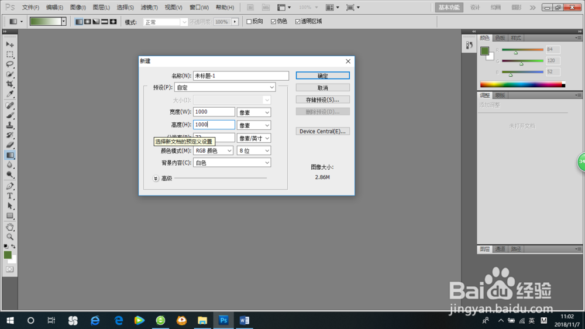Click the Device Central button
585x329 pixels.
click(323, 132)
